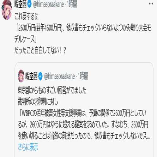This screenshot has height=157, width=157.
Task: Open the top @himasoraakane handle link
Action: click(48, 4)
